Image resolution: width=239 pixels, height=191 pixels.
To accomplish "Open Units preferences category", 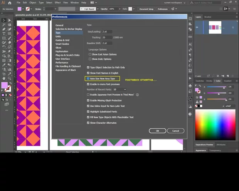I will pyautogui.click(x=58, y=36).
